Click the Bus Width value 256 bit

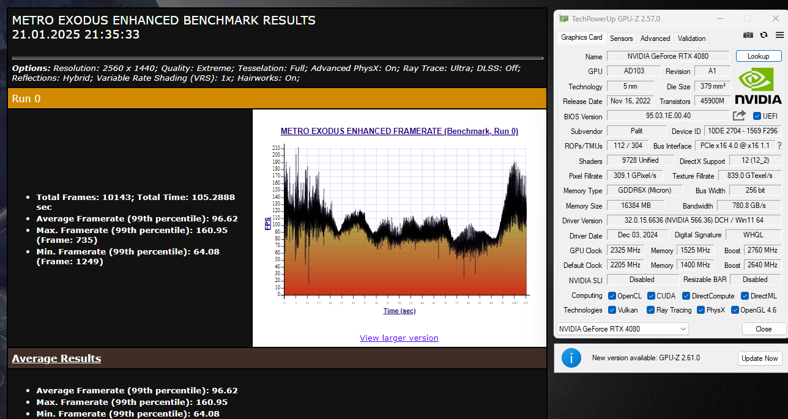755,190
